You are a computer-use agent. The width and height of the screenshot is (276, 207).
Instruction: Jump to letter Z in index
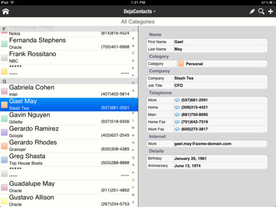[x=133, y=202]
